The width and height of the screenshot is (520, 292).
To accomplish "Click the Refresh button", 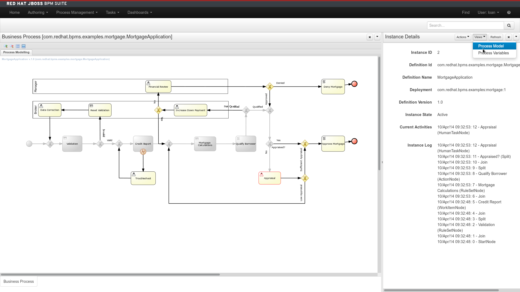I will tap(496, 37).
